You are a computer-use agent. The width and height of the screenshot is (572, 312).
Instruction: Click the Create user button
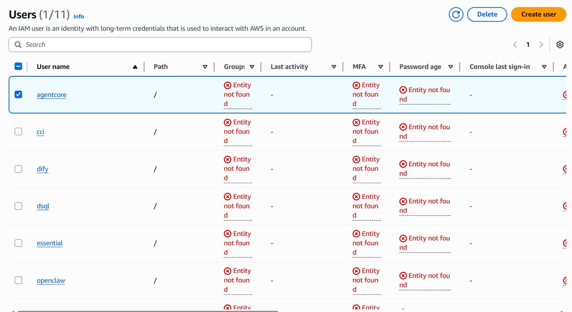point(539,14)
